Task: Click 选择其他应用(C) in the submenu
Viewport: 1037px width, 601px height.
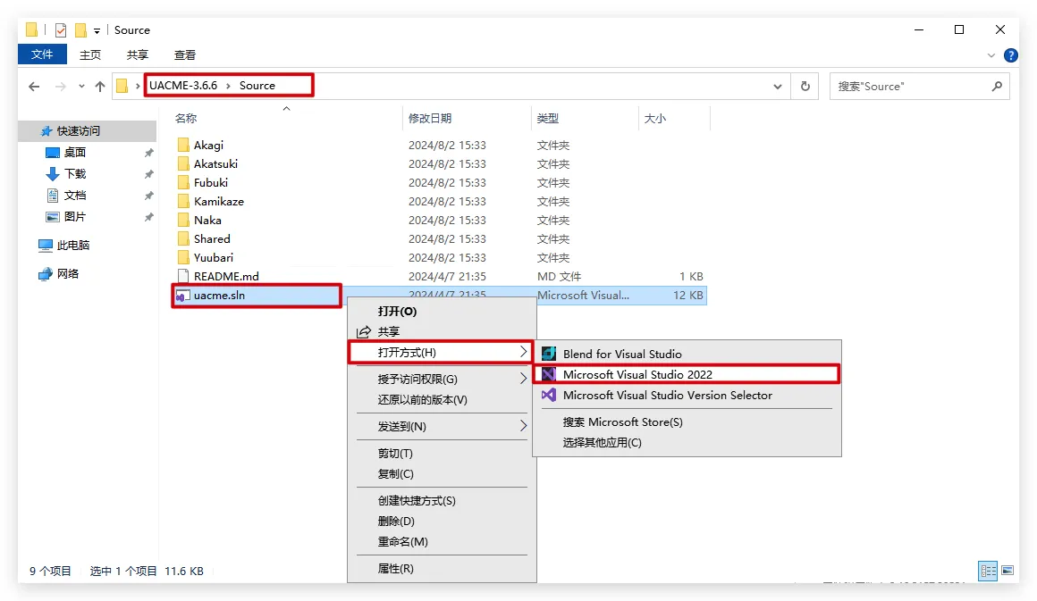Action: coord(602,442)
